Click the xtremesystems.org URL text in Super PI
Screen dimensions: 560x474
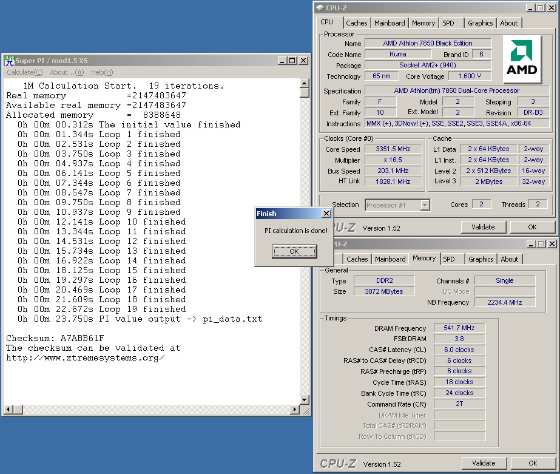click(86, 358)
